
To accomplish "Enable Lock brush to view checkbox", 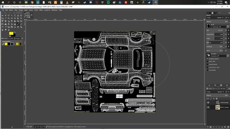I will click(207, 67).
